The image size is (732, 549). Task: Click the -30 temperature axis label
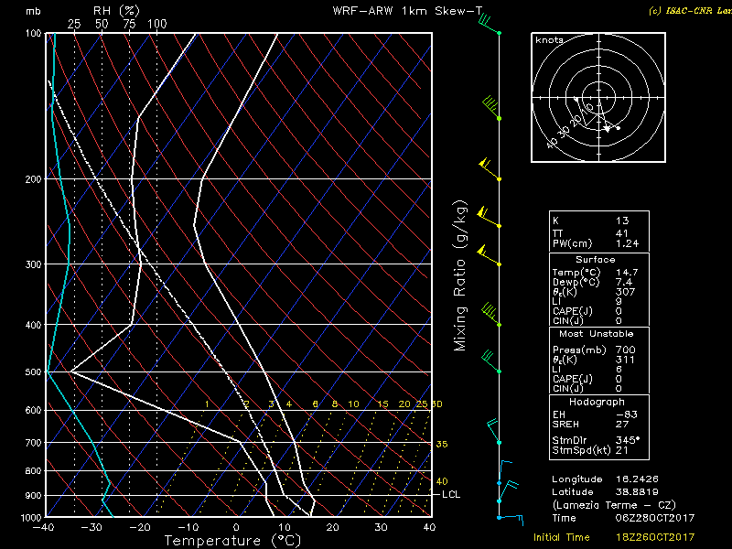[91, 528]
